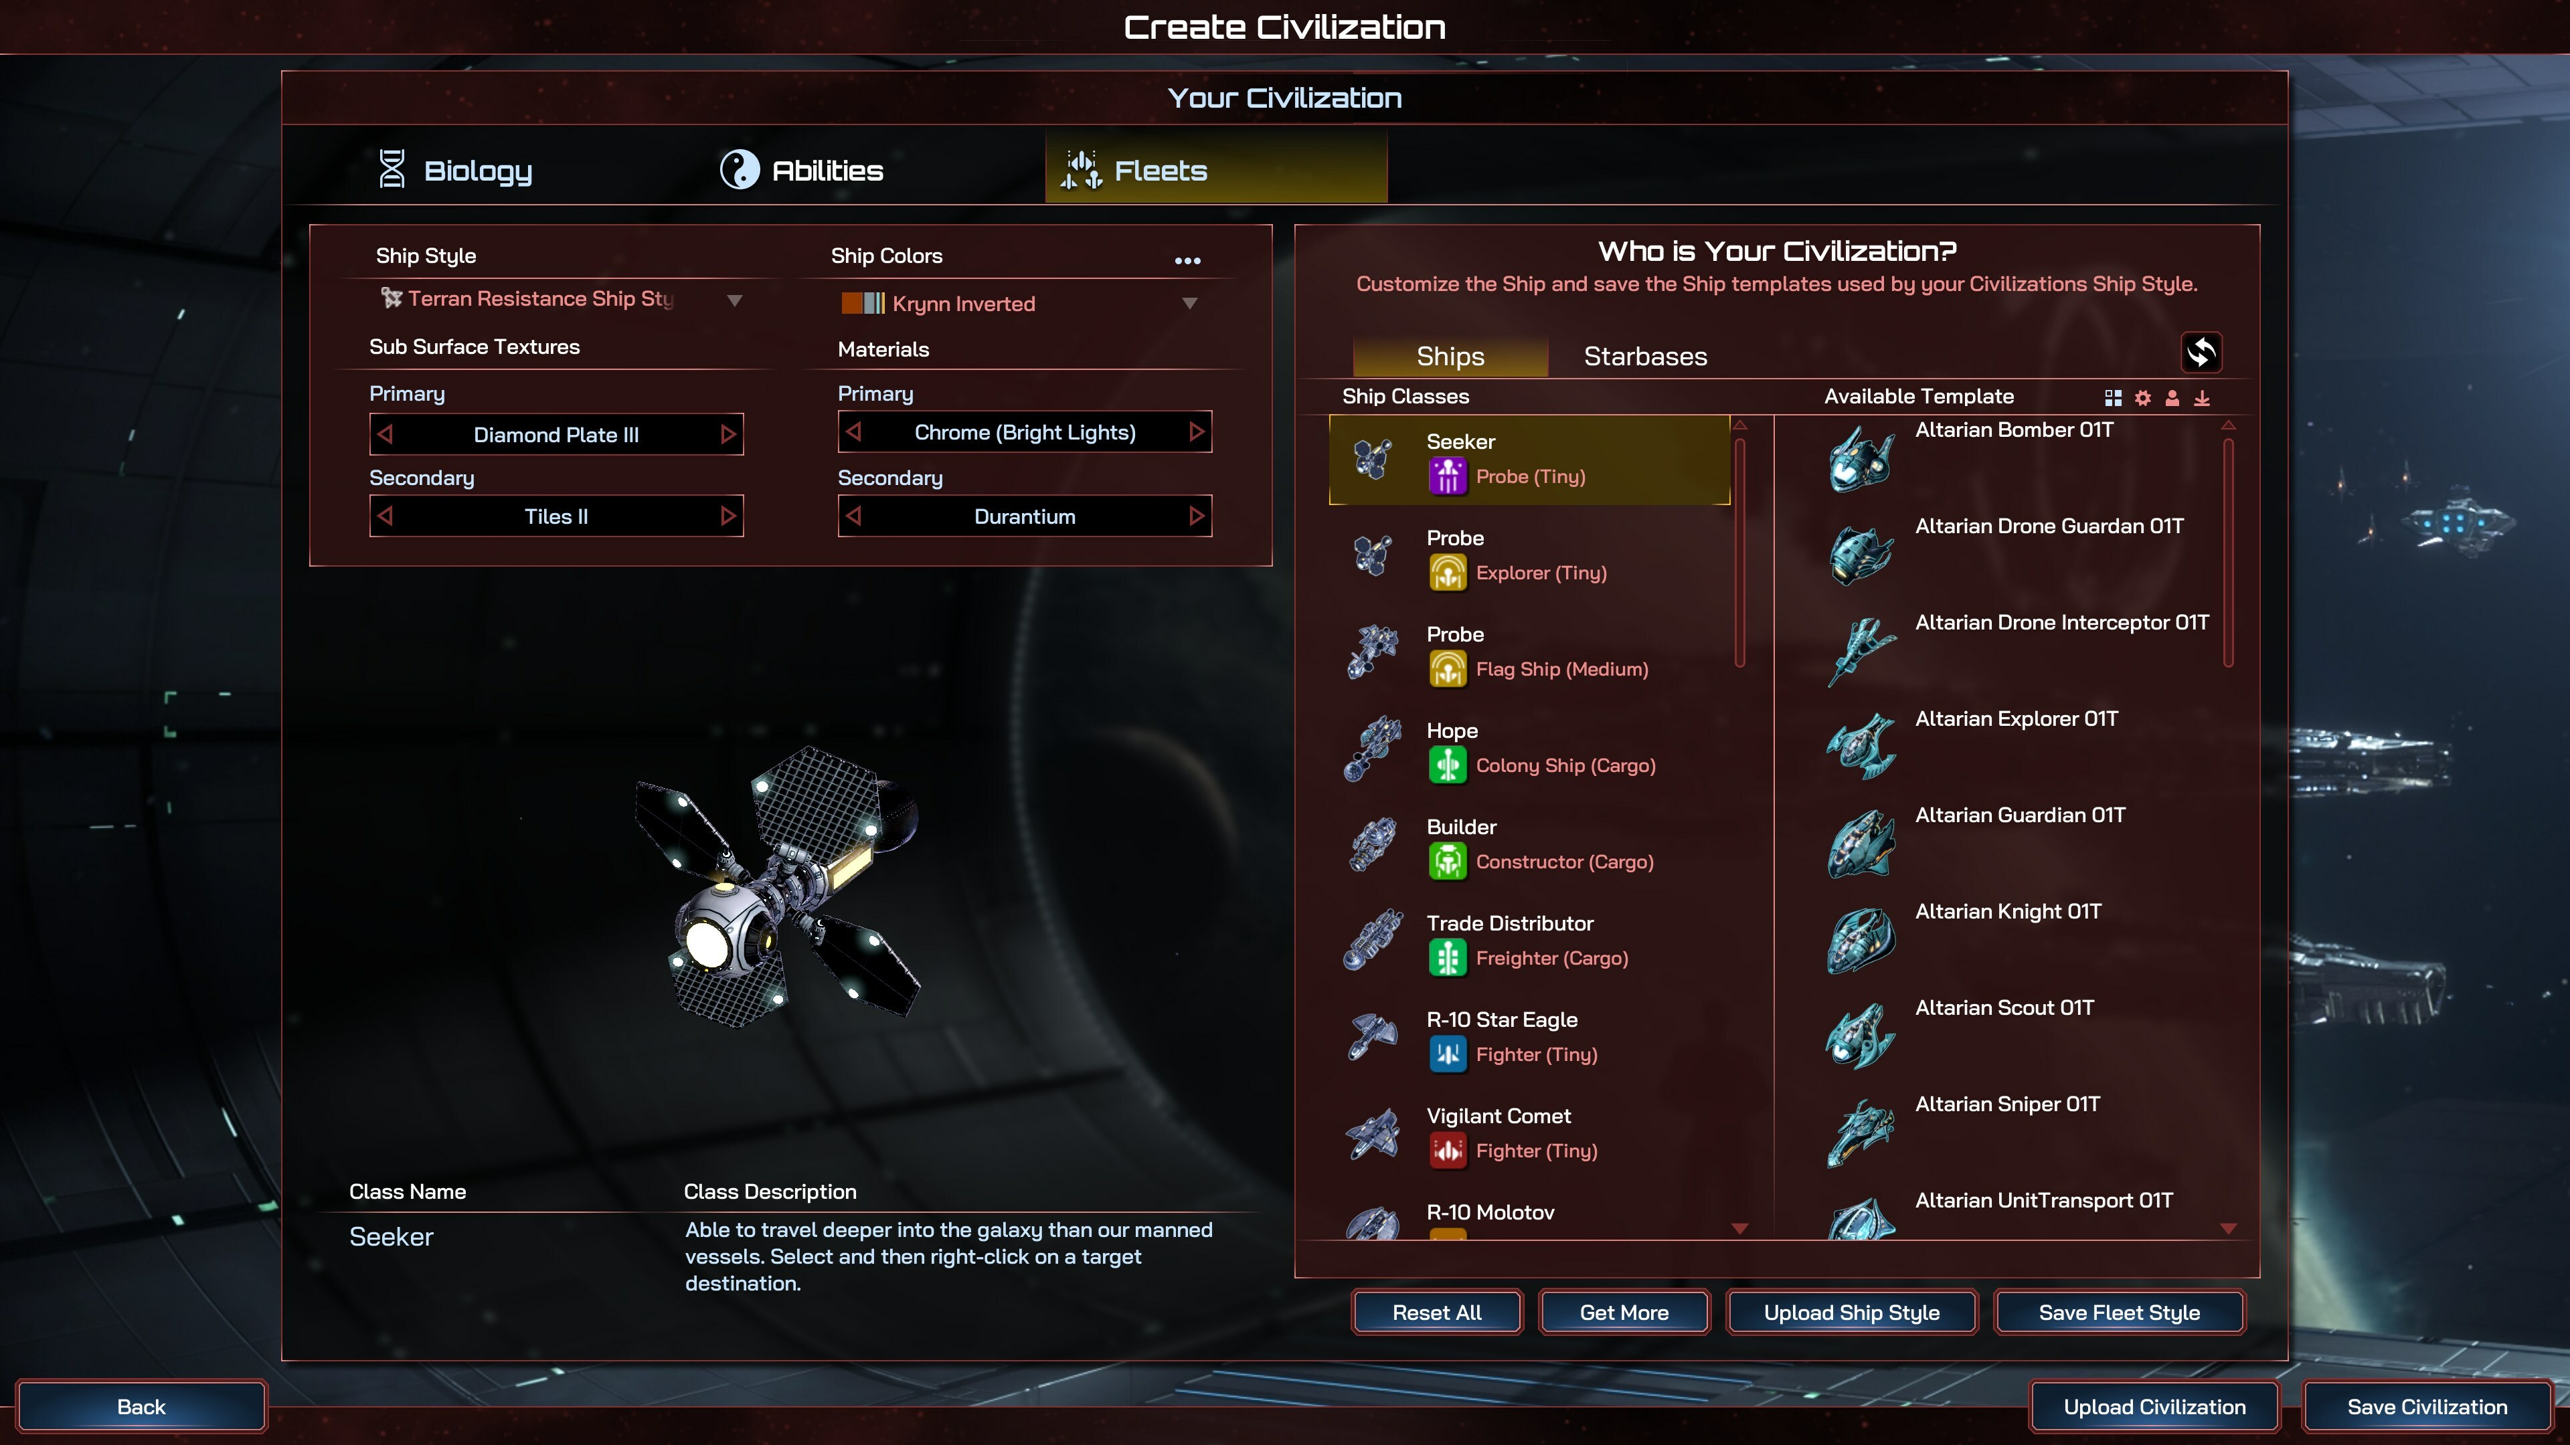Pick the Altarian Explorer 01T ship icon
The height and width of the screenshot is (1445, 2570).
point(1861,747)
